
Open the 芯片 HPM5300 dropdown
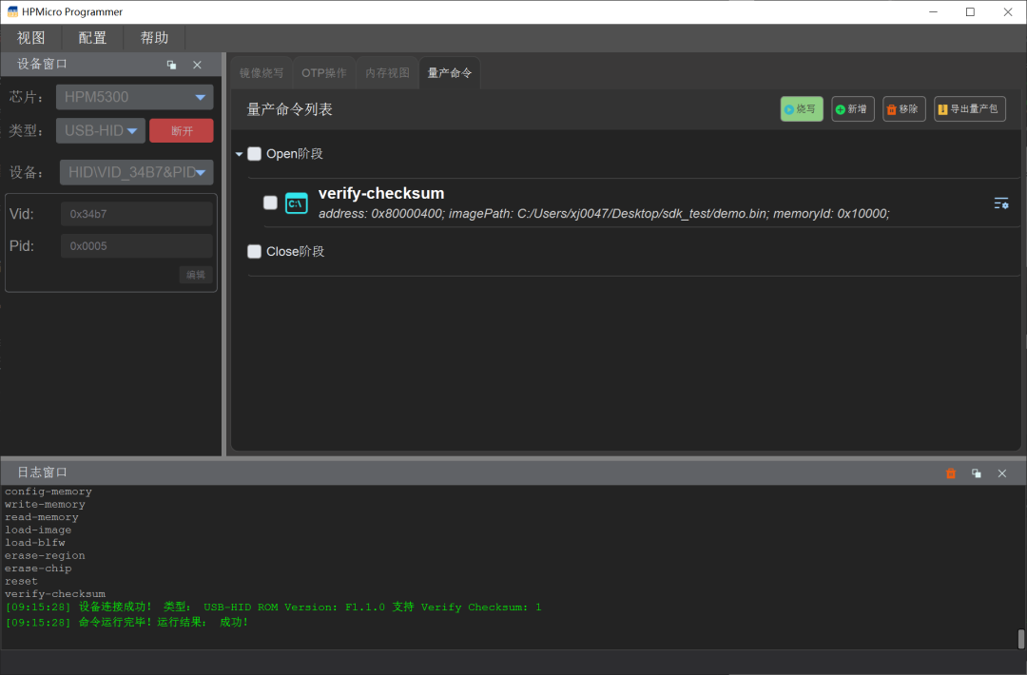coord(134,97)
